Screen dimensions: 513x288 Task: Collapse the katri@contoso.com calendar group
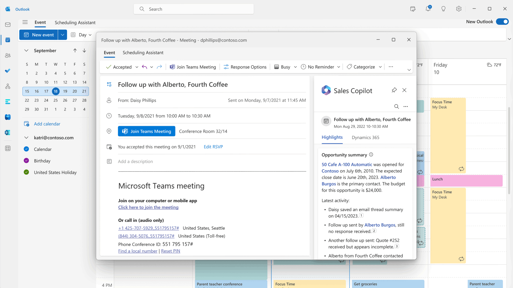pyautogui.click(x=26, y=138)
